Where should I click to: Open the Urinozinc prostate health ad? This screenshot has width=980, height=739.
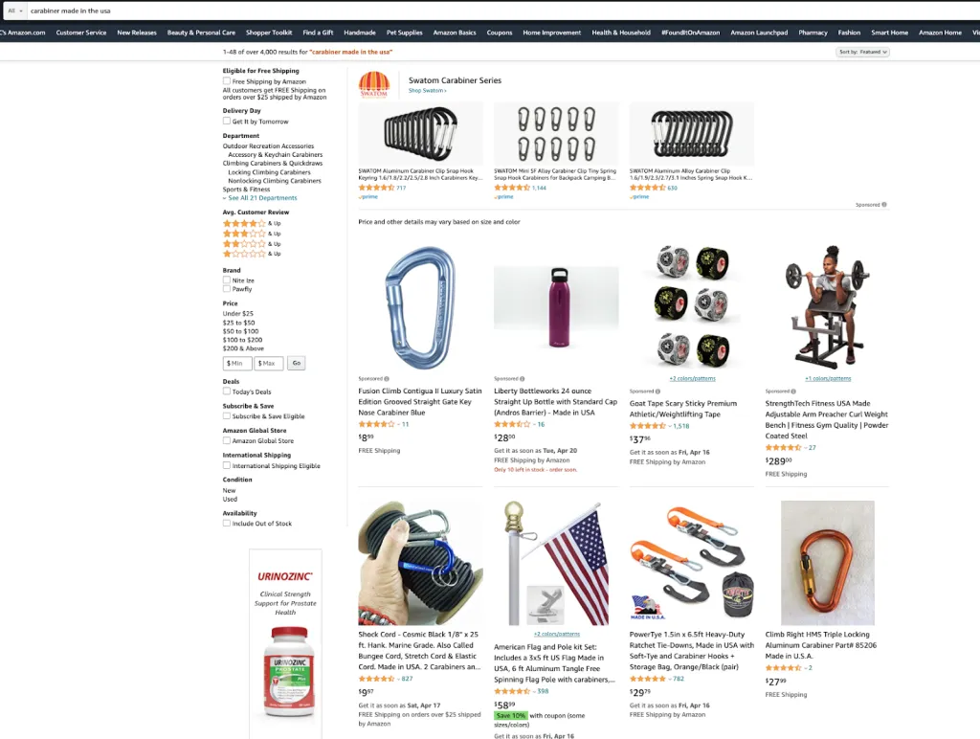click(285, 644)
